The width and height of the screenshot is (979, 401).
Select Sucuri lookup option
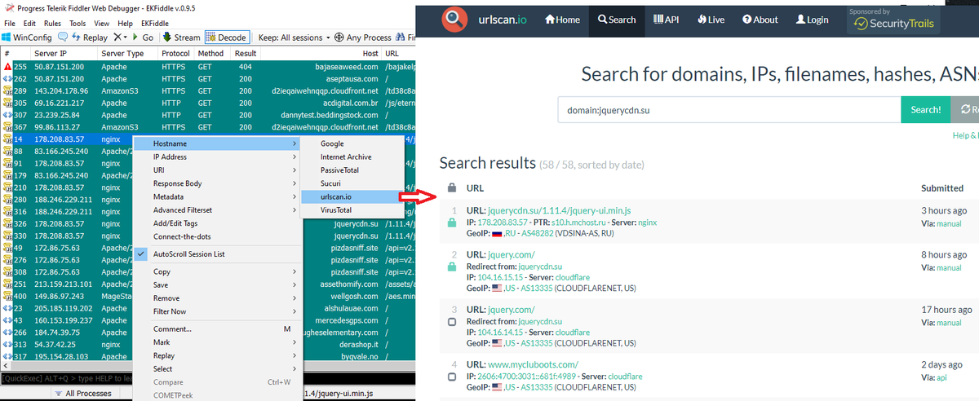pyautogui.click(x=352, y=183)
